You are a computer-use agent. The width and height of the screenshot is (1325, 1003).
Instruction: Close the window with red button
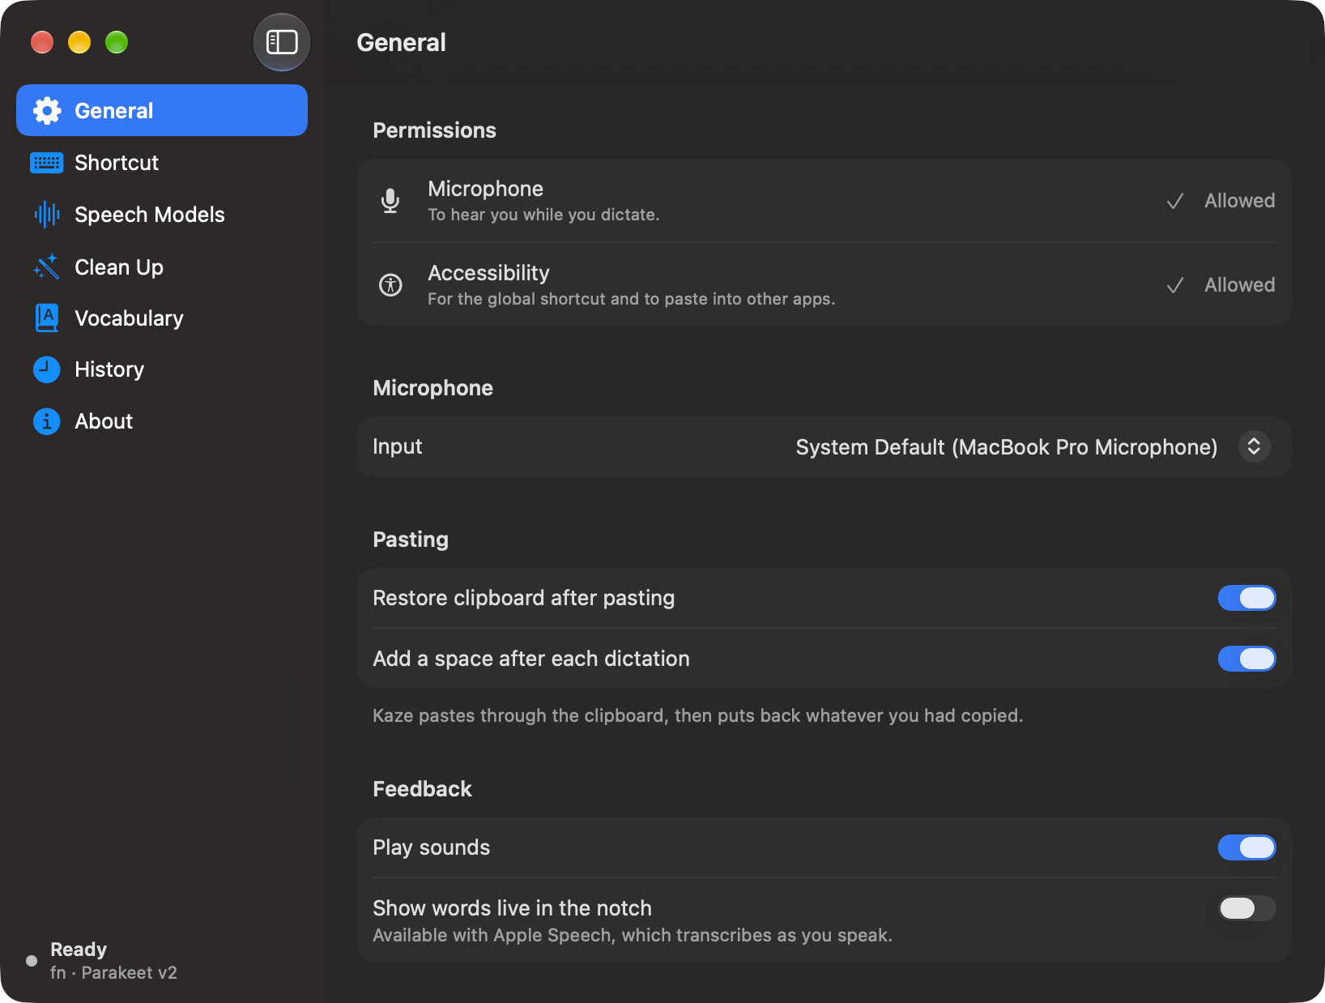(42, 42)
